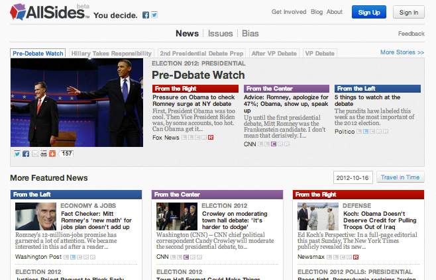Share Pre-Debate Watch story via Facebook icon

click(26, 154)
